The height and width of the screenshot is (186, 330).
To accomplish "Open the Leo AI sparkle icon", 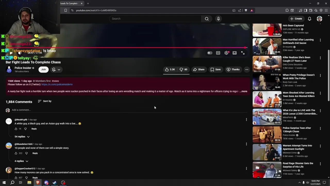I will (316, 10).
